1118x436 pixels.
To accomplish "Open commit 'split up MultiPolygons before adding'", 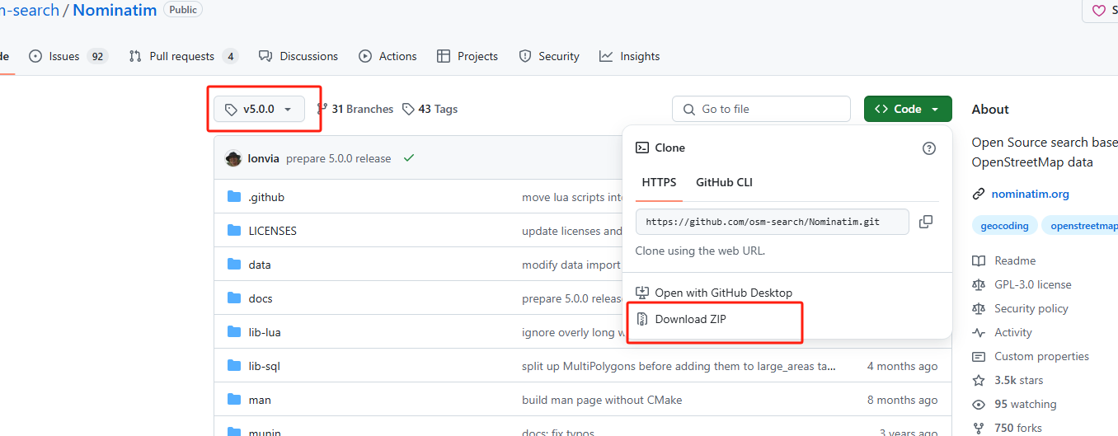I will [x=679, y=366].
